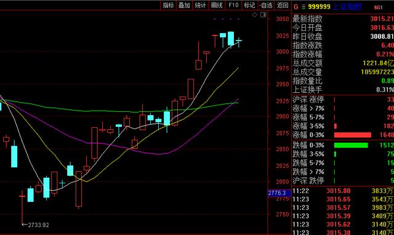Viewport: 394px width, 235px height.
Task: Select the 11:22 tick trade row
Action: point(343,191)
